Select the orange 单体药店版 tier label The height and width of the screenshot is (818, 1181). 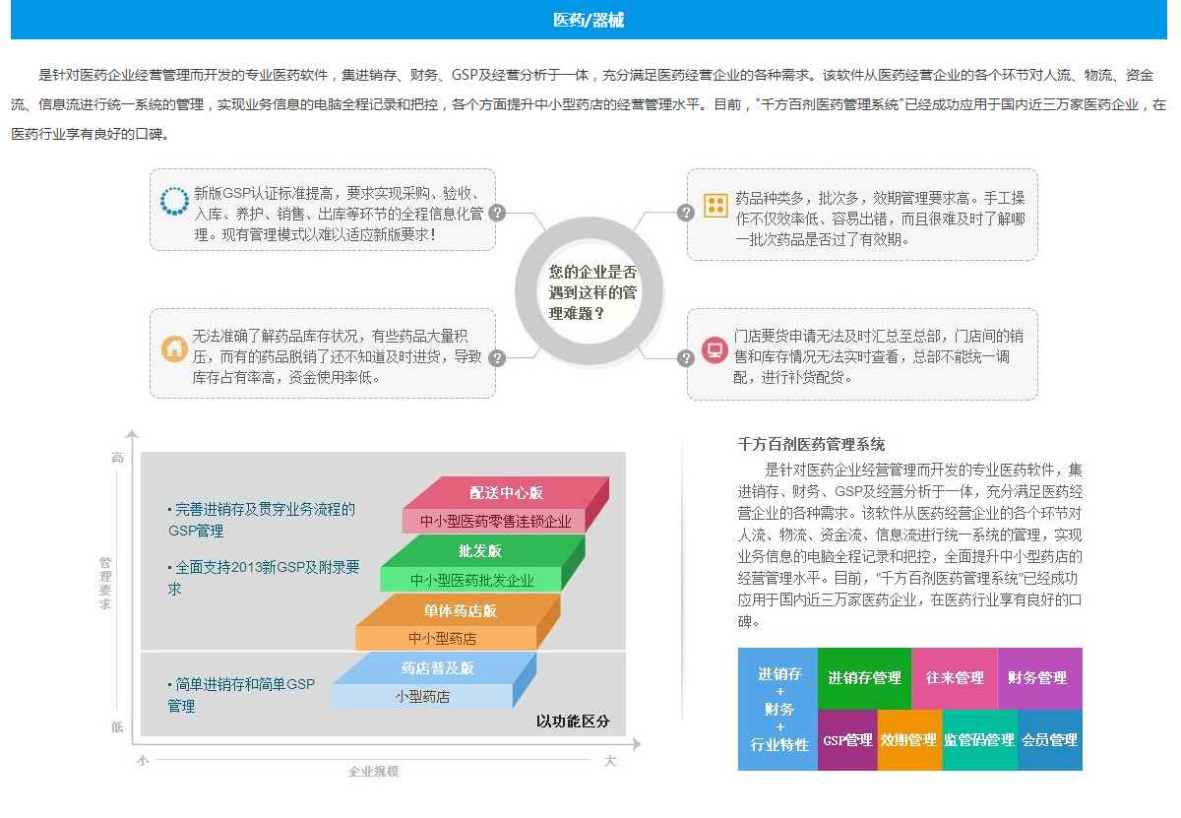461,610
